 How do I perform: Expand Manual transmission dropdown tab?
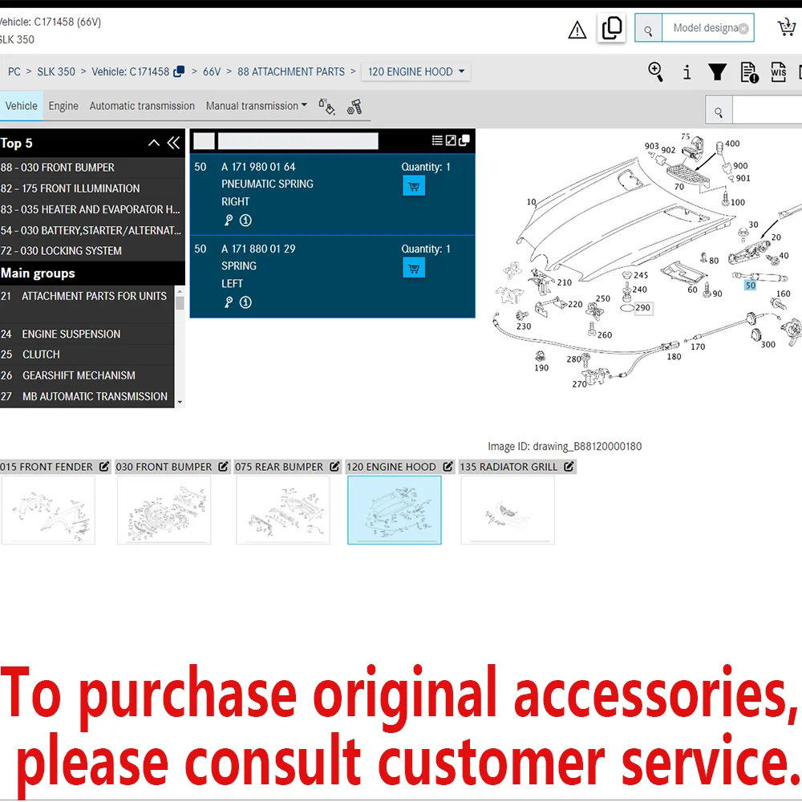[x=257, y=106]
